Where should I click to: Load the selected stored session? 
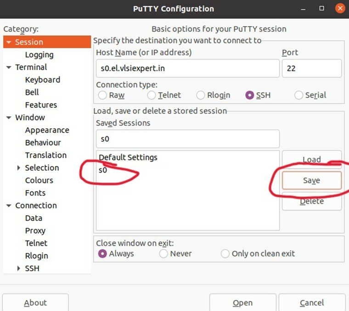click(312, 159)
